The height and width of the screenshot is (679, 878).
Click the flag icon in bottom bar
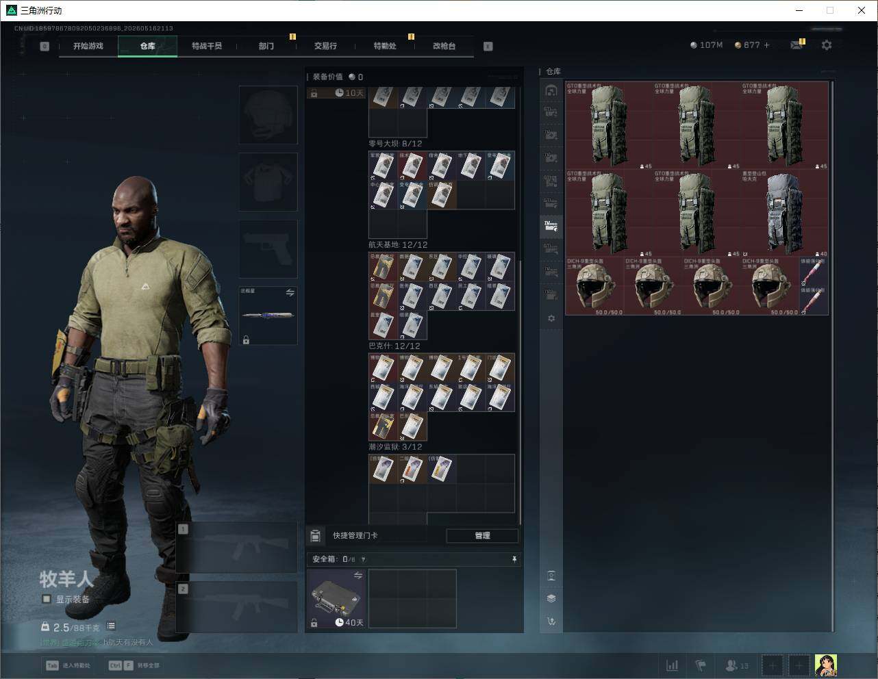coord(701,665)
